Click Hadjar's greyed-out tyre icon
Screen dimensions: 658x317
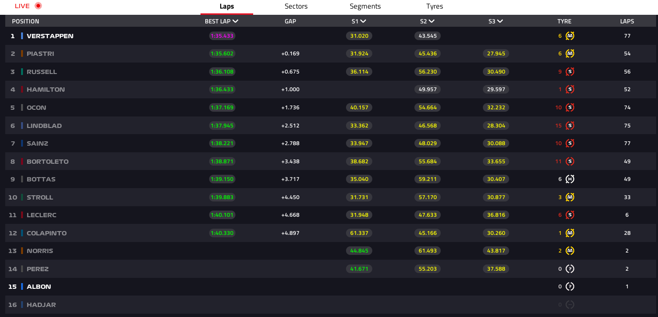(x=569, y=305)
